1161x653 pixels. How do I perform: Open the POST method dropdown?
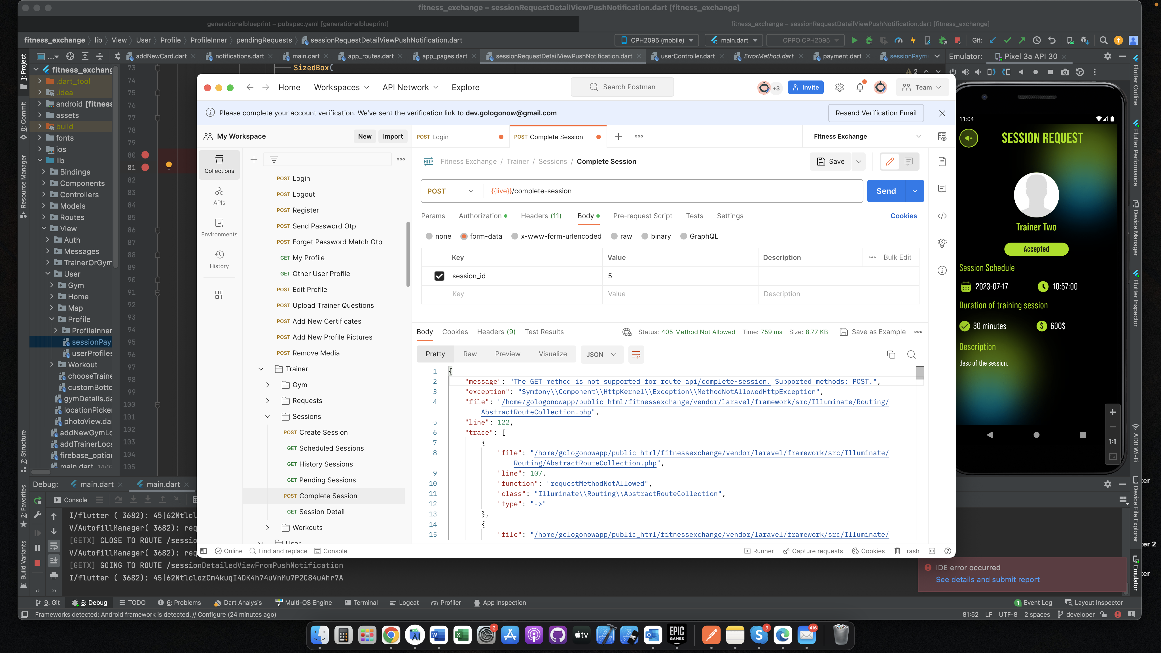451,191
